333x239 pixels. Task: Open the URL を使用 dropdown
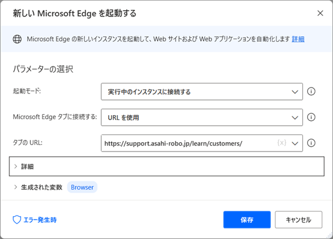202,117
